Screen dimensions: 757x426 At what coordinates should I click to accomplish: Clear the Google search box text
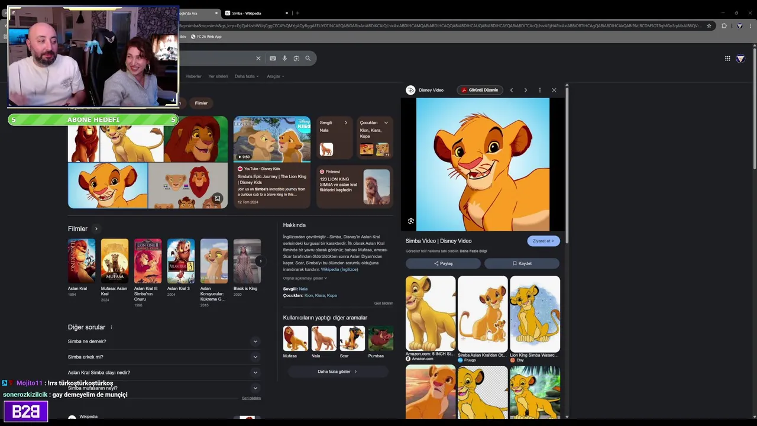[x=258, y=58]
